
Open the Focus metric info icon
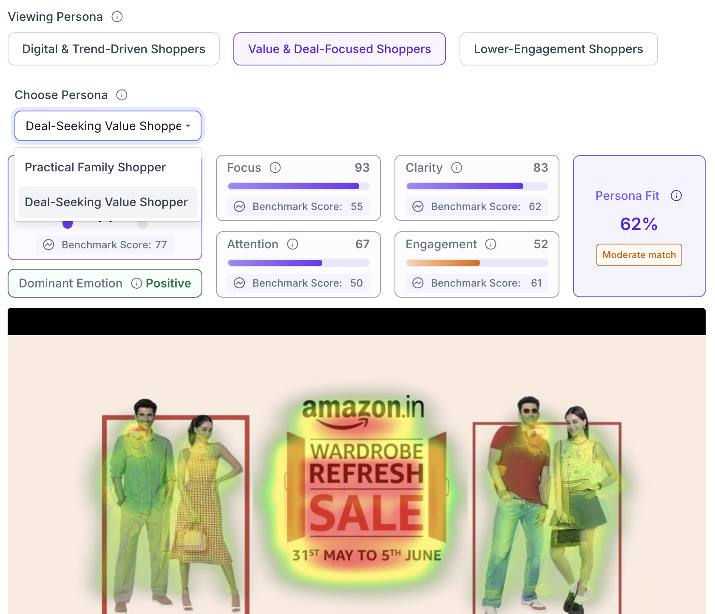pos(275,168)
